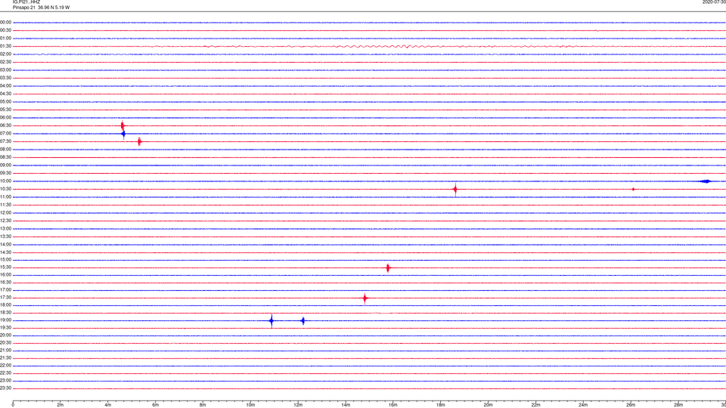The image size is (726, 408).
Task: Select the 10:30 row time label
Action: [5, 189]
